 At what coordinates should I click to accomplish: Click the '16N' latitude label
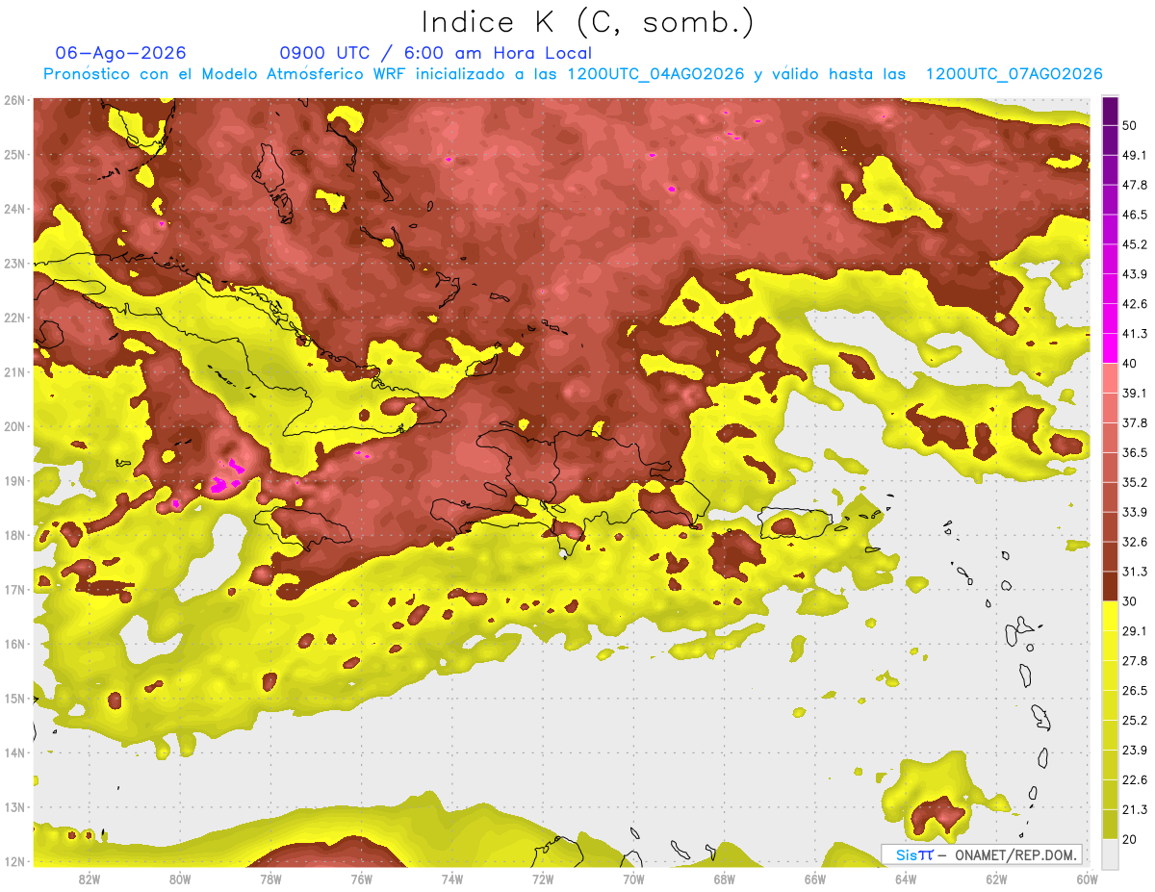click(13, 644)
